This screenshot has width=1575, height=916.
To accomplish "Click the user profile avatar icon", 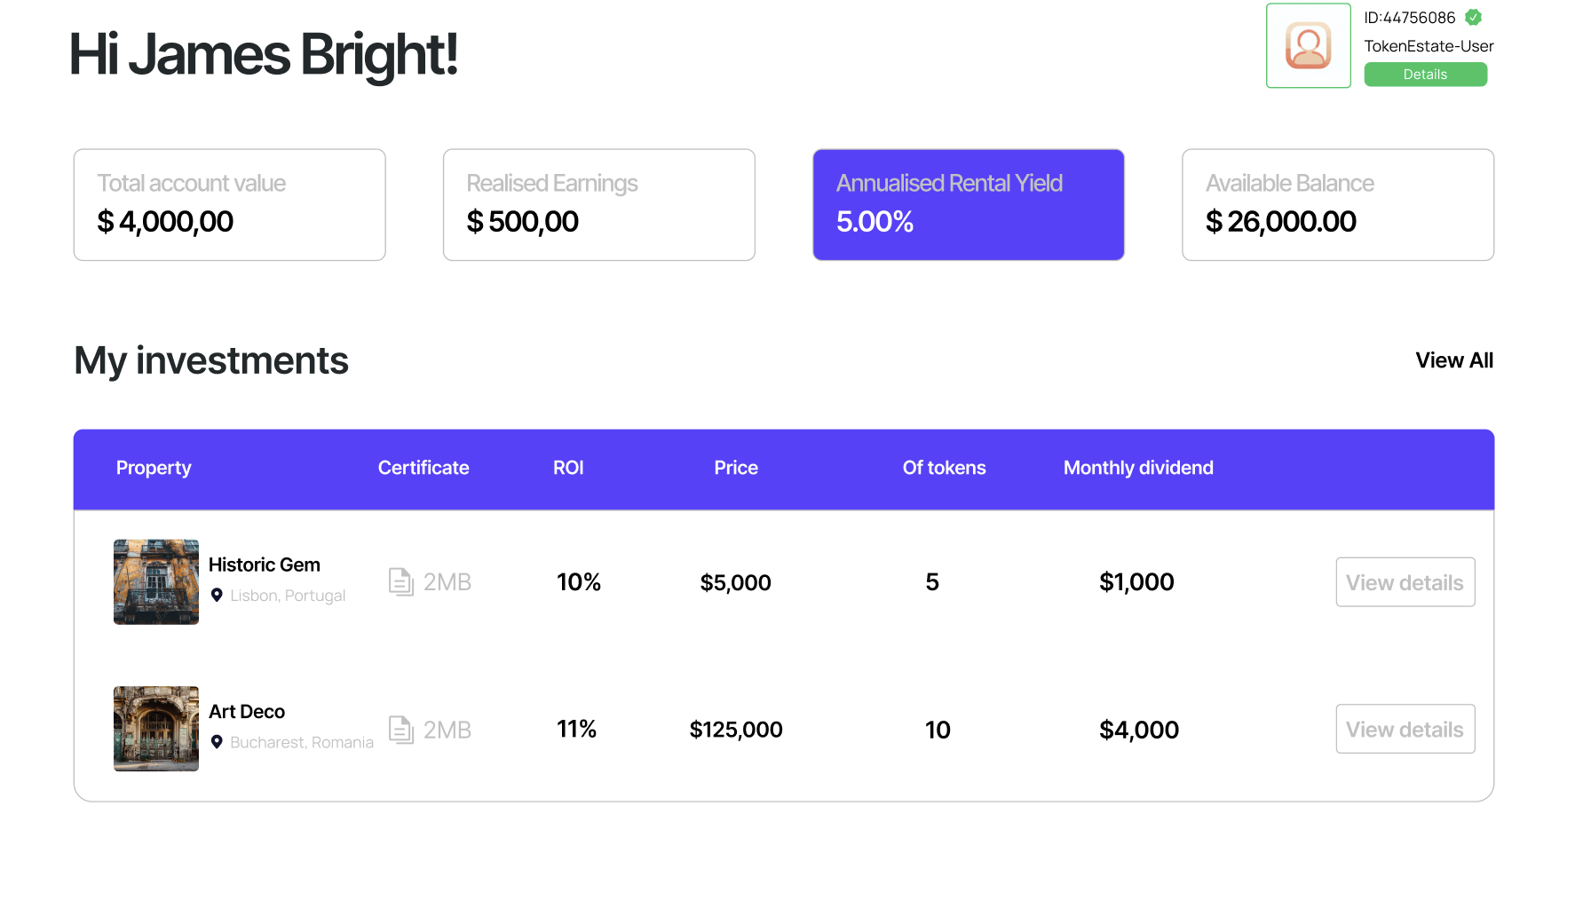I will click(1308, 45).
